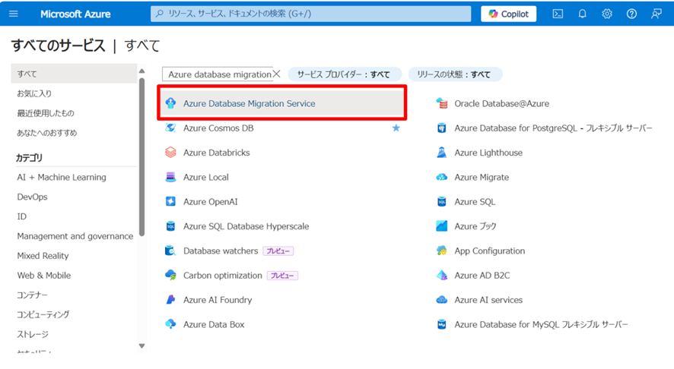
Task: Clear the service filter text with X
Action: pyautogui.click(x=277, y=74)
